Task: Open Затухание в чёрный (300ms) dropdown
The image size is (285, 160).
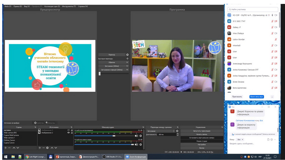Action: pos(114,70)
